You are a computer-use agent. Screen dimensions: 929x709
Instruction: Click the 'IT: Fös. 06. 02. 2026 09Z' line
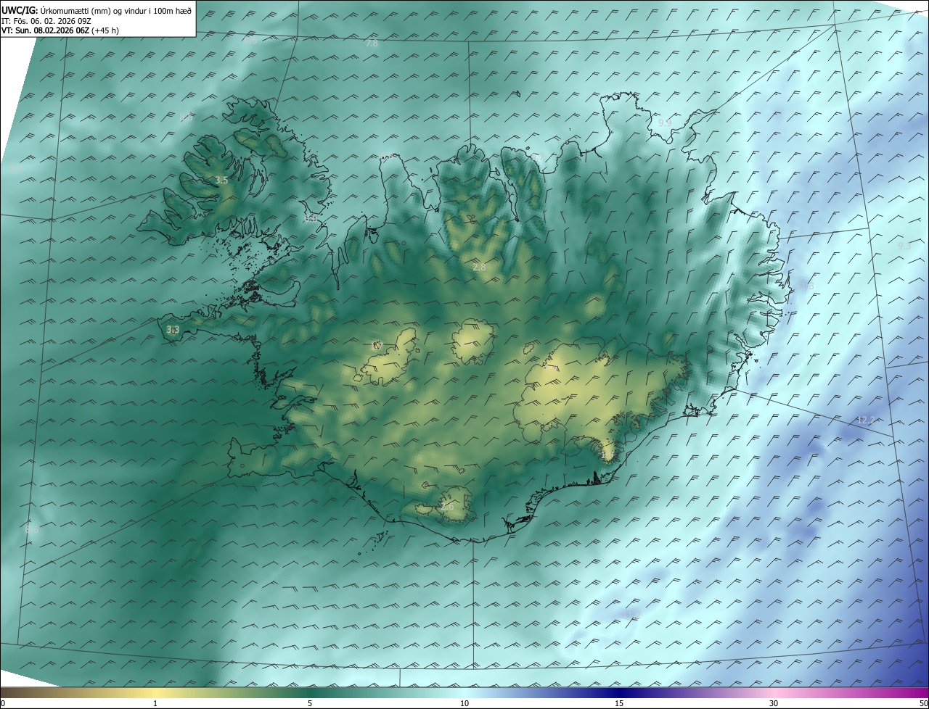[46, 21]
